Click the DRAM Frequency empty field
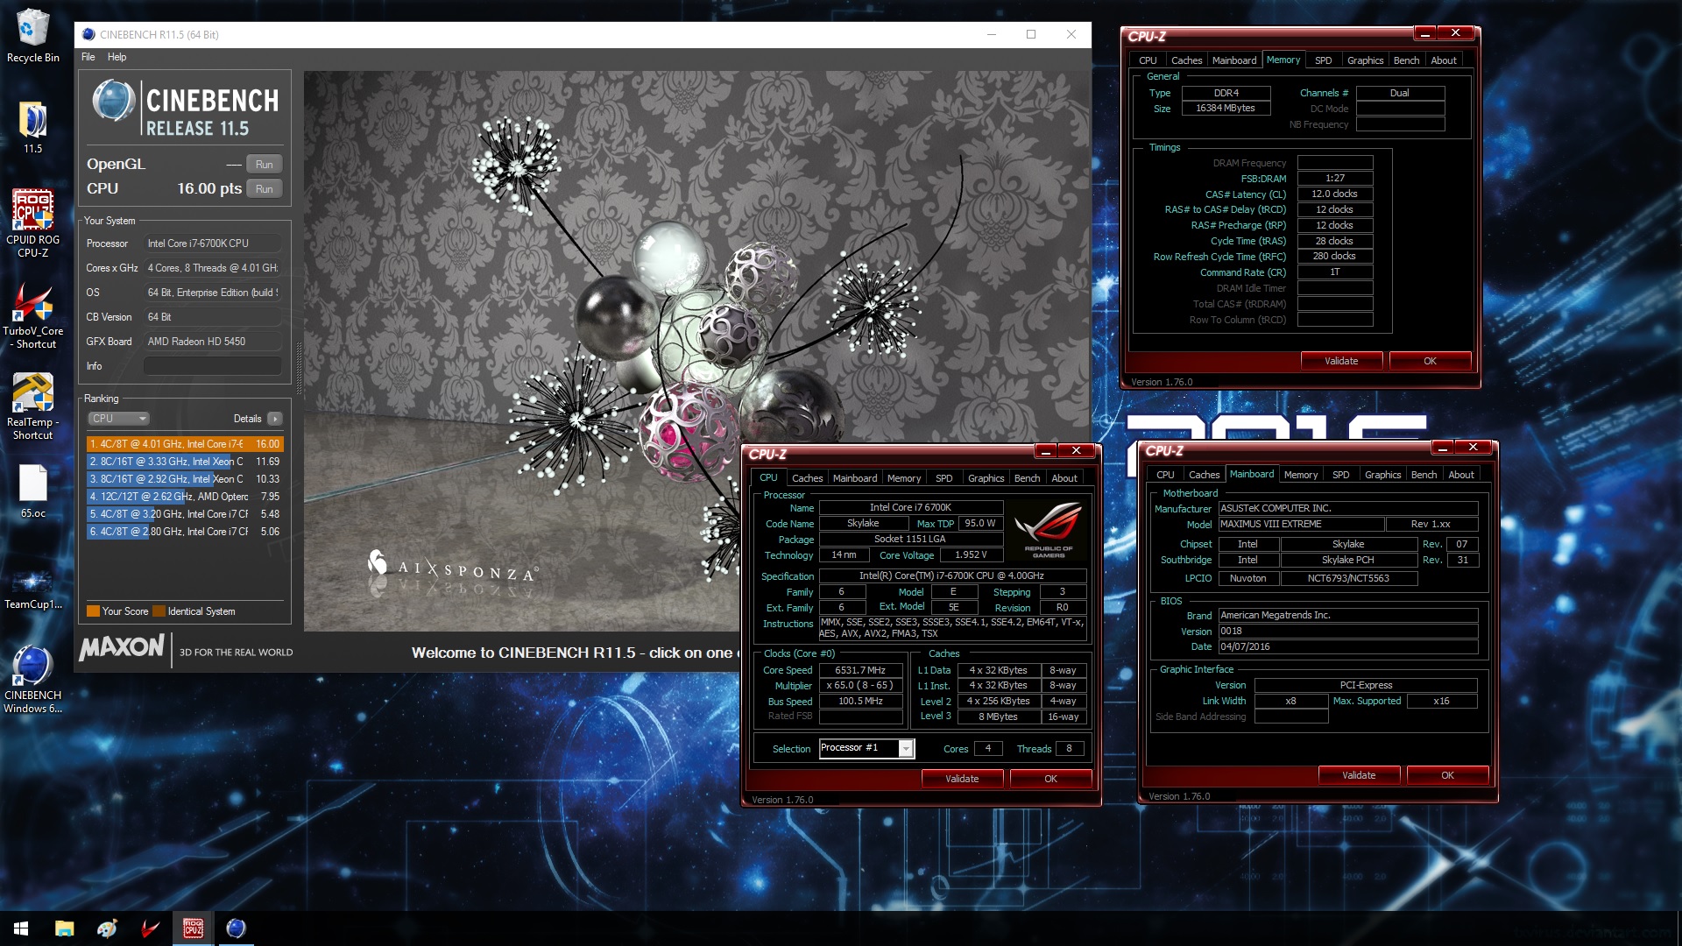 point(1334,163)
